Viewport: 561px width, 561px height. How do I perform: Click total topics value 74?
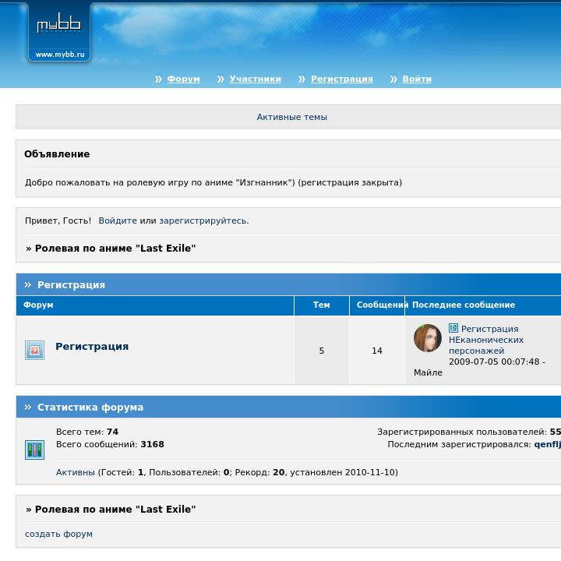coord(112,432)
